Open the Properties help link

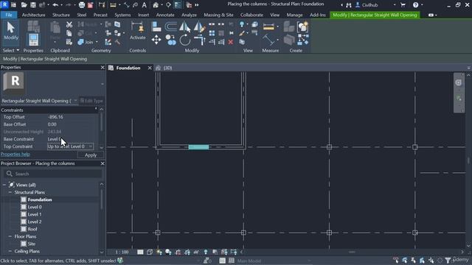tap(15, 154)
